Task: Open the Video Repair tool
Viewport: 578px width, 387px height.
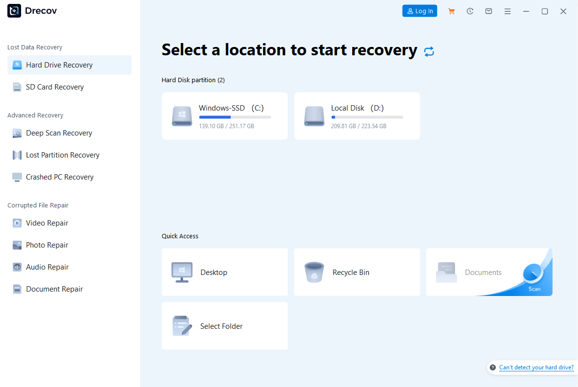Action: click(x=47, y=223)
